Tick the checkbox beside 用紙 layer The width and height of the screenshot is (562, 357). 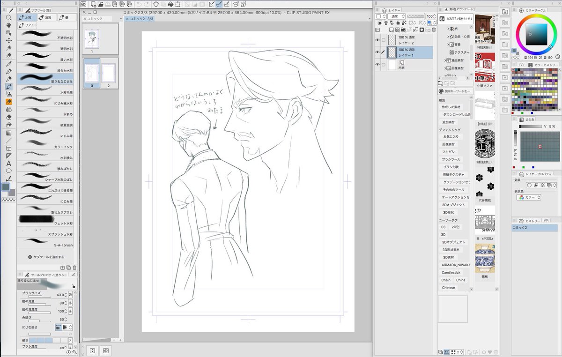pyautogui.click(x=384, y=65)
